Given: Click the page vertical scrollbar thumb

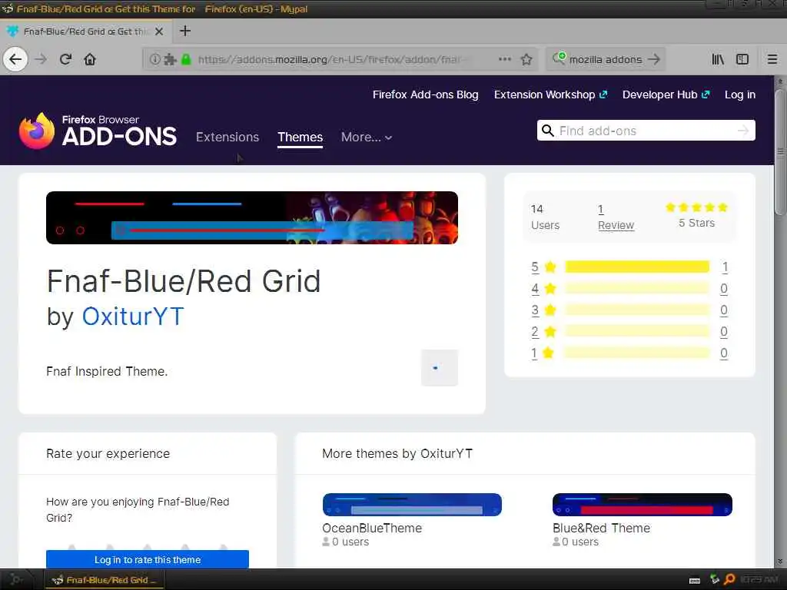Looking at the screenshot, I should pyautogui.click(x=780, y=151).
